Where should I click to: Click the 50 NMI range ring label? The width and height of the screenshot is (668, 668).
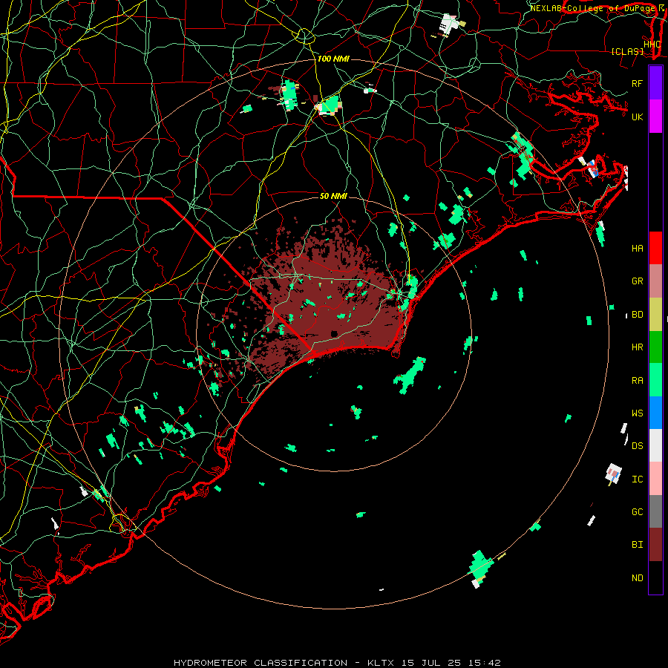[x=333, y=196]
